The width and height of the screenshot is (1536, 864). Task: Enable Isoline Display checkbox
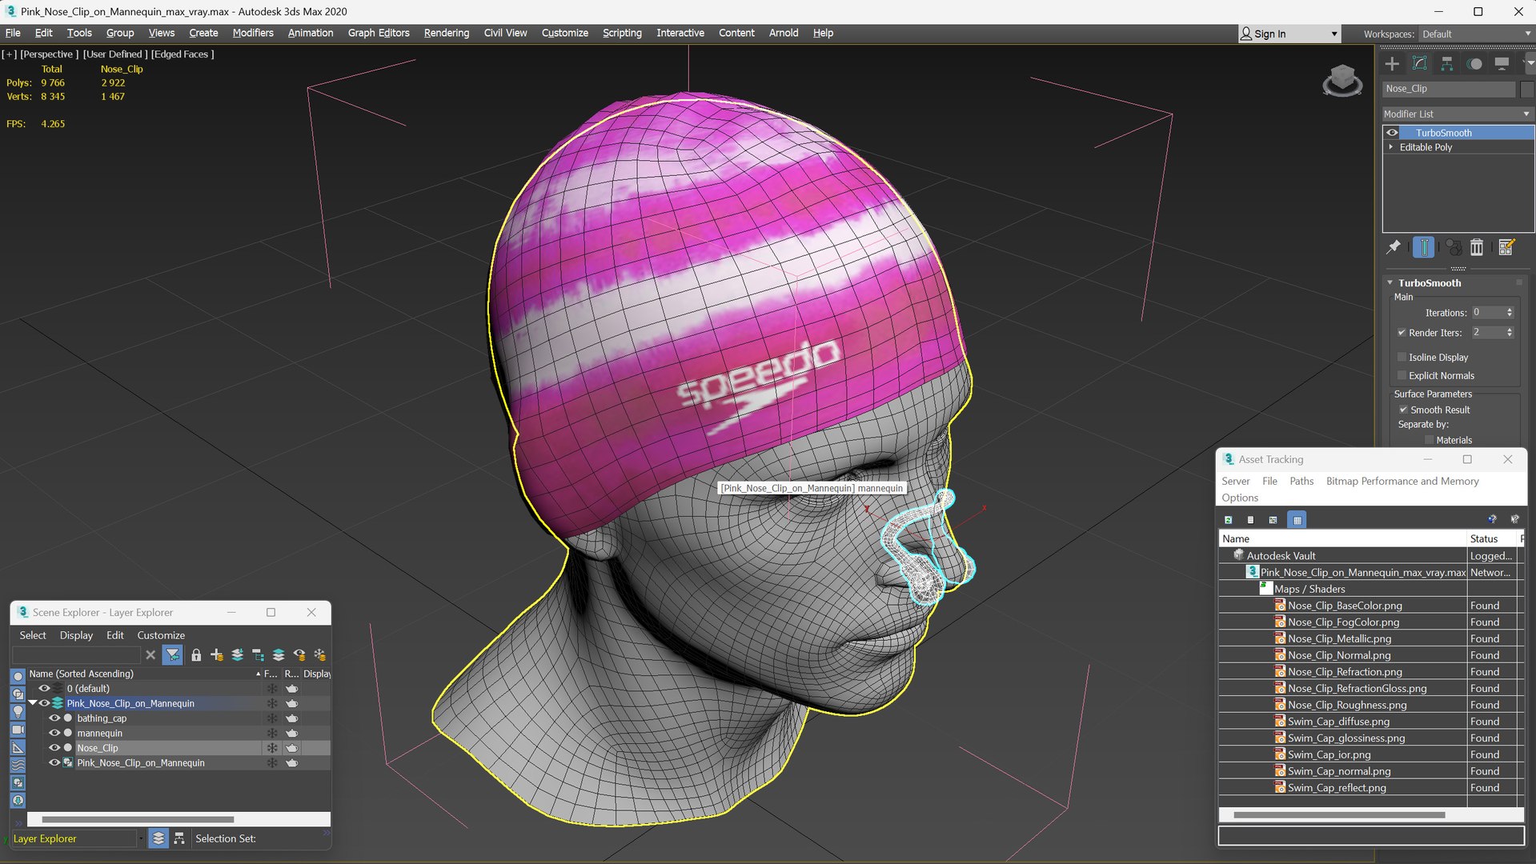tap(1402, 358)
